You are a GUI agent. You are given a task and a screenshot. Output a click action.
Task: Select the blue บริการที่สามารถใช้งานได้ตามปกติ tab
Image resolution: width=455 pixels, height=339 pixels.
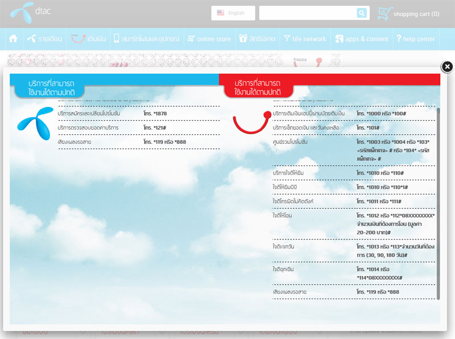[49, 88]
